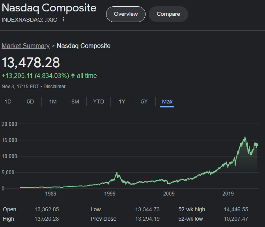
Task: Click the Open value 13,362.85
Action: [47, 209]
